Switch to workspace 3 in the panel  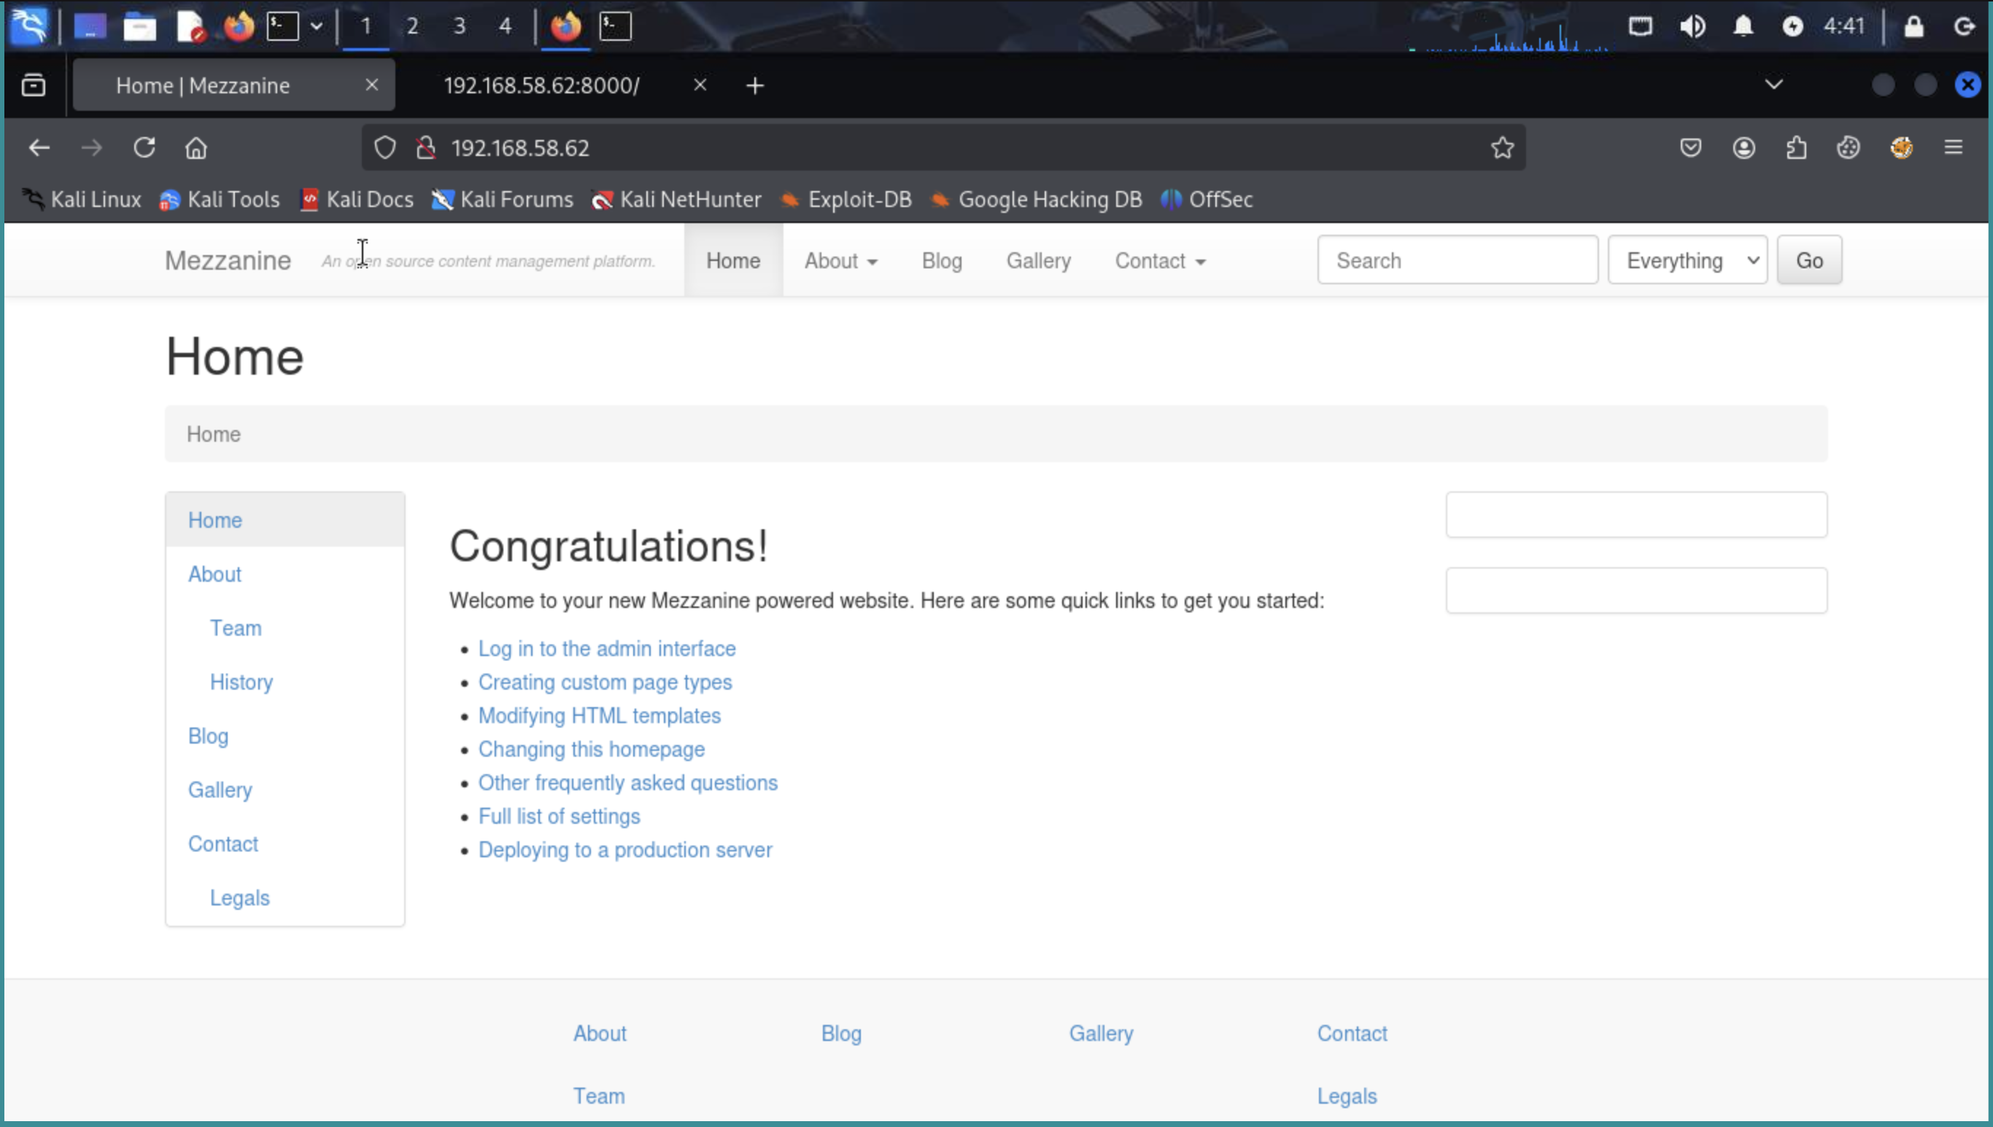(x=460, y=26)
